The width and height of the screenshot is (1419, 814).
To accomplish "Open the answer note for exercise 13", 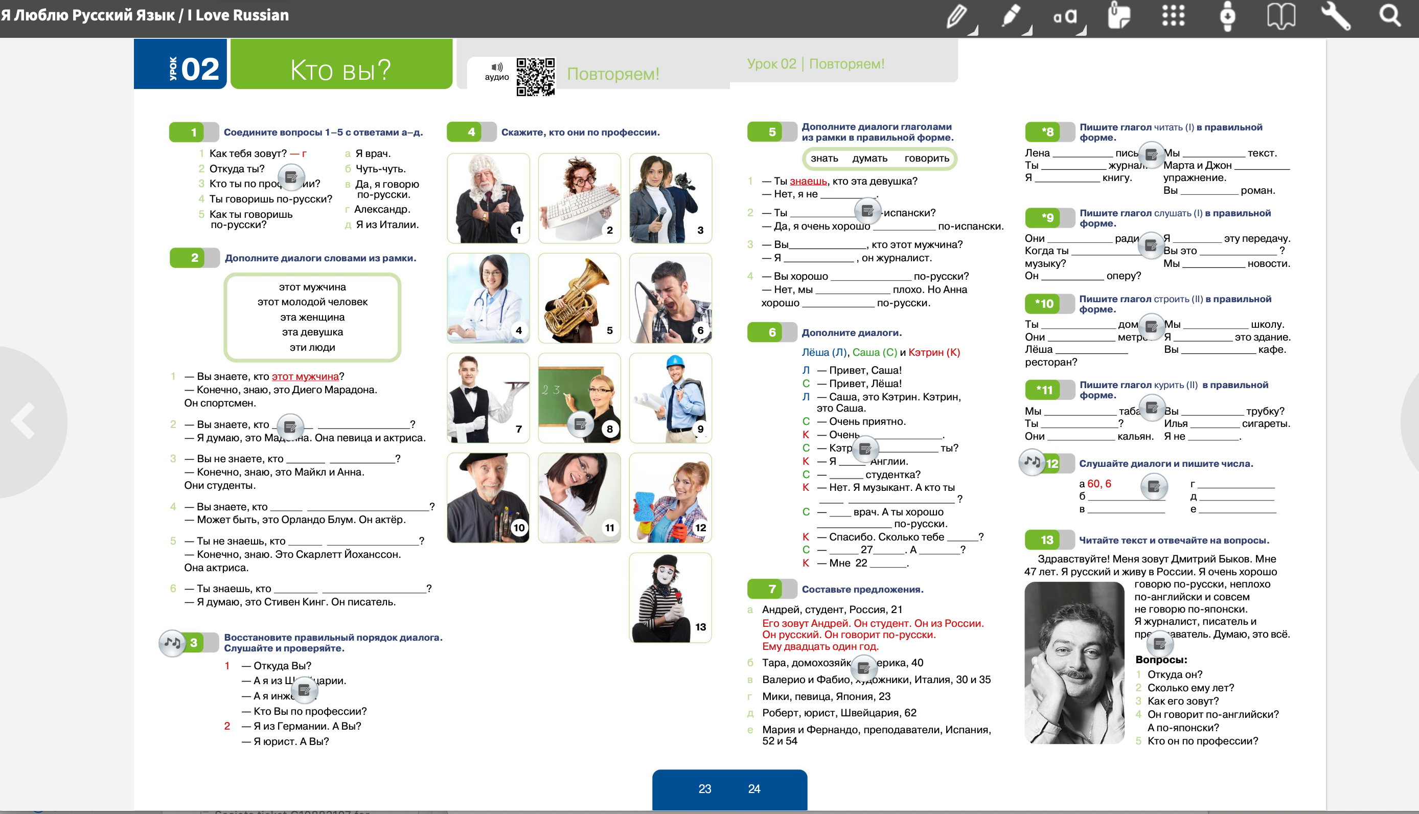I will pos(1160,644).
